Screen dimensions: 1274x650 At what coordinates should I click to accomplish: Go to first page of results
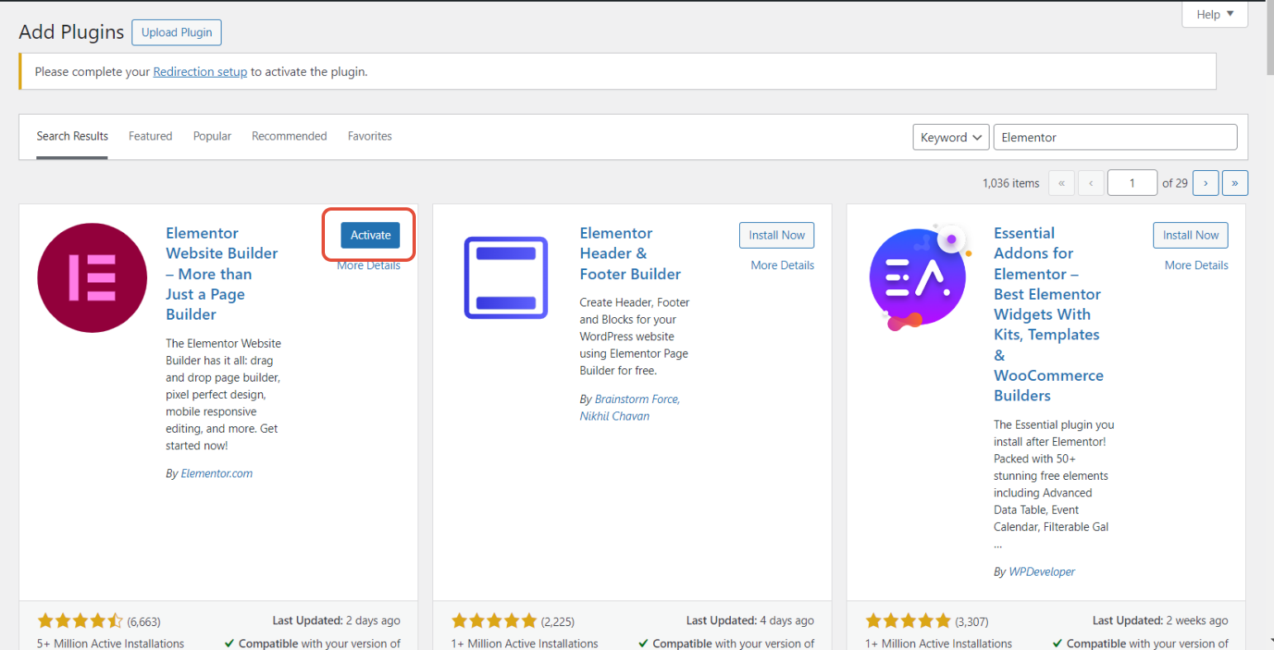tap(1062, 183)
